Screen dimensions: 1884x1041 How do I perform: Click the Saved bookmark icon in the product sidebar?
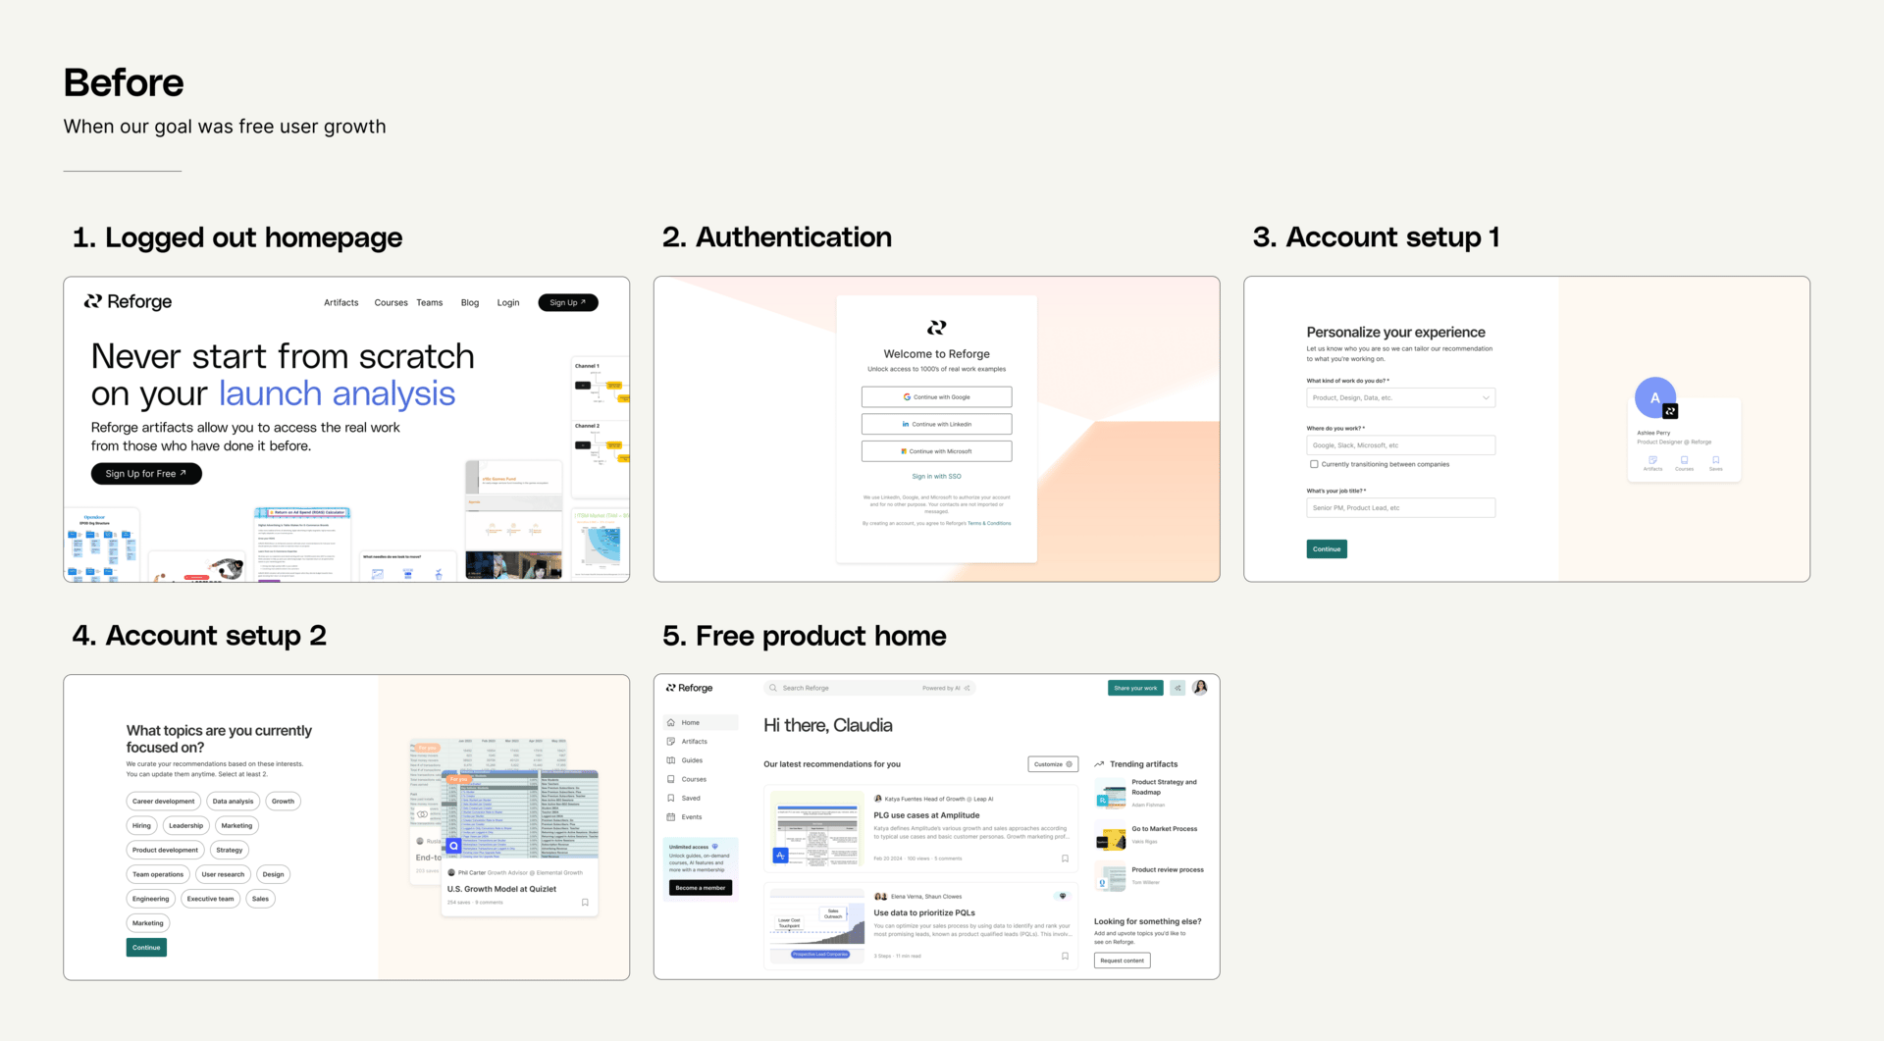(671, 798)
